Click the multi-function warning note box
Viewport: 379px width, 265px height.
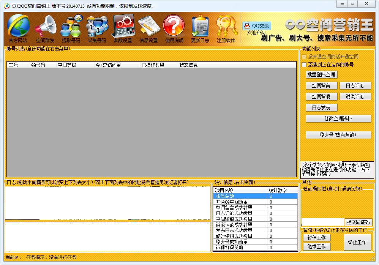pyautogui.click(x=337, y=170)
